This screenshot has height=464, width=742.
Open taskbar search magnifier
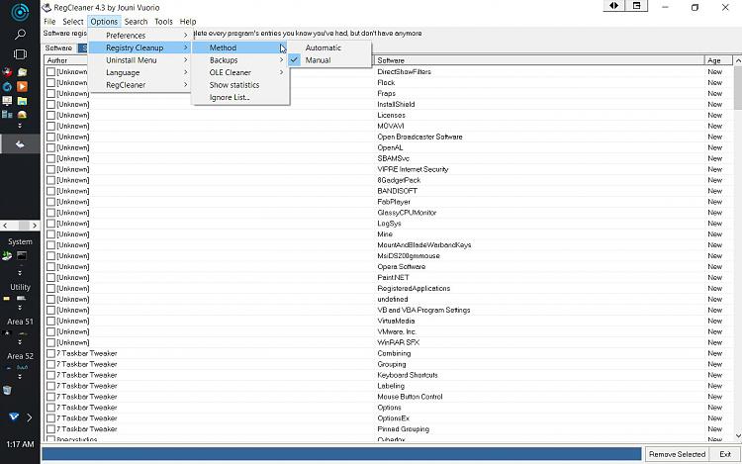click(20, 34)
